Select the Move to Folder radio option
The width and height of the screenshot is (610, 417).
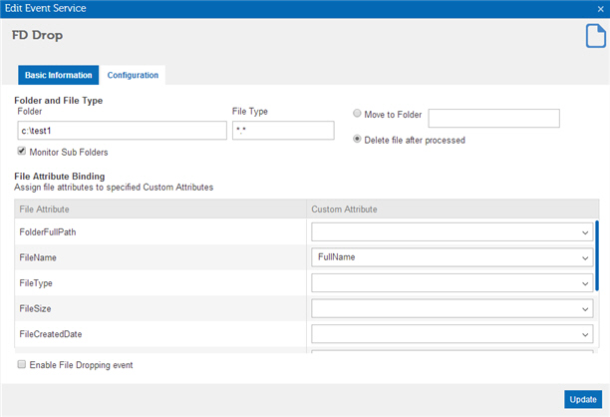(357, 114)
